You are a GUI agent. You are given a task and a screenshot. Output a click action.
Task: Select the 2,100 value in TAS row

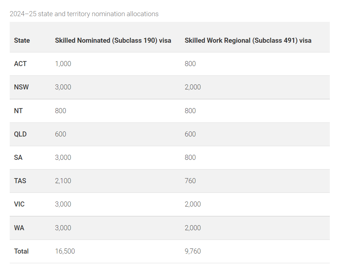(x=63, y=181)
